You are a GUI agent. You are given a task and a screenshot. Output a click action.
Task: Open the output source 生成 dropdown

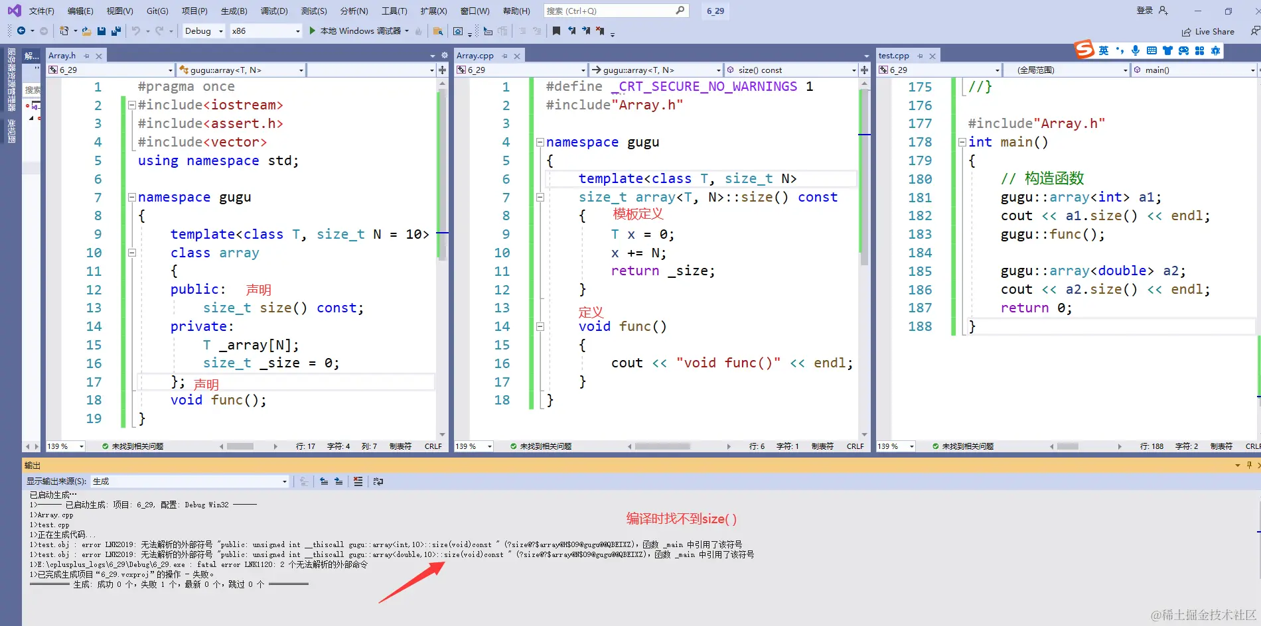click(190, 481)
